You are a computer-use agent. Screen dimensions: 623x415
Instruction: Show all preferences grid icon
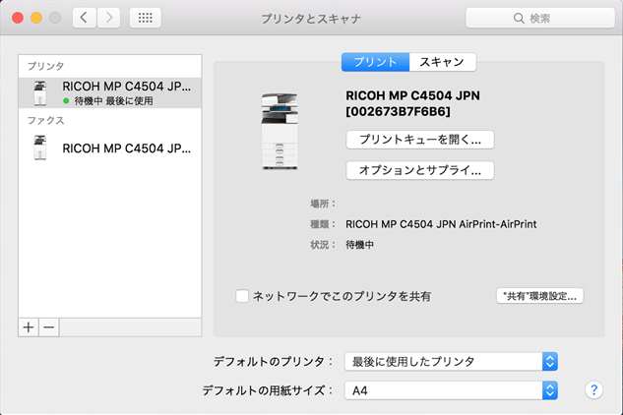[145, 19]
